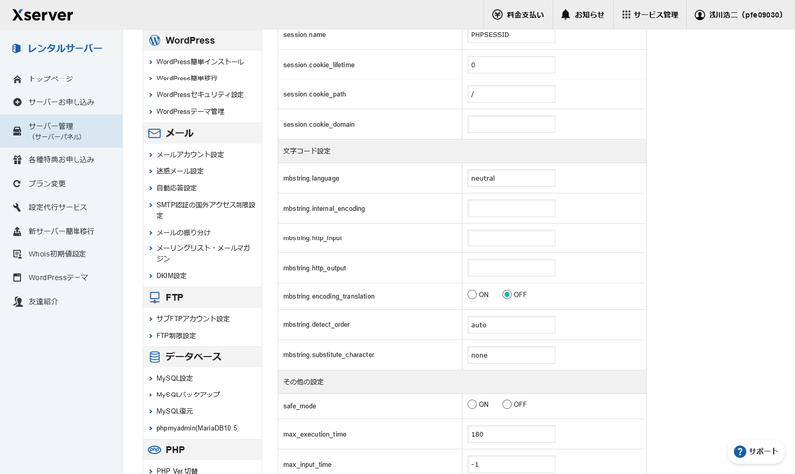Open the サポート help button

pyautogui.click(x=756, y=451)
